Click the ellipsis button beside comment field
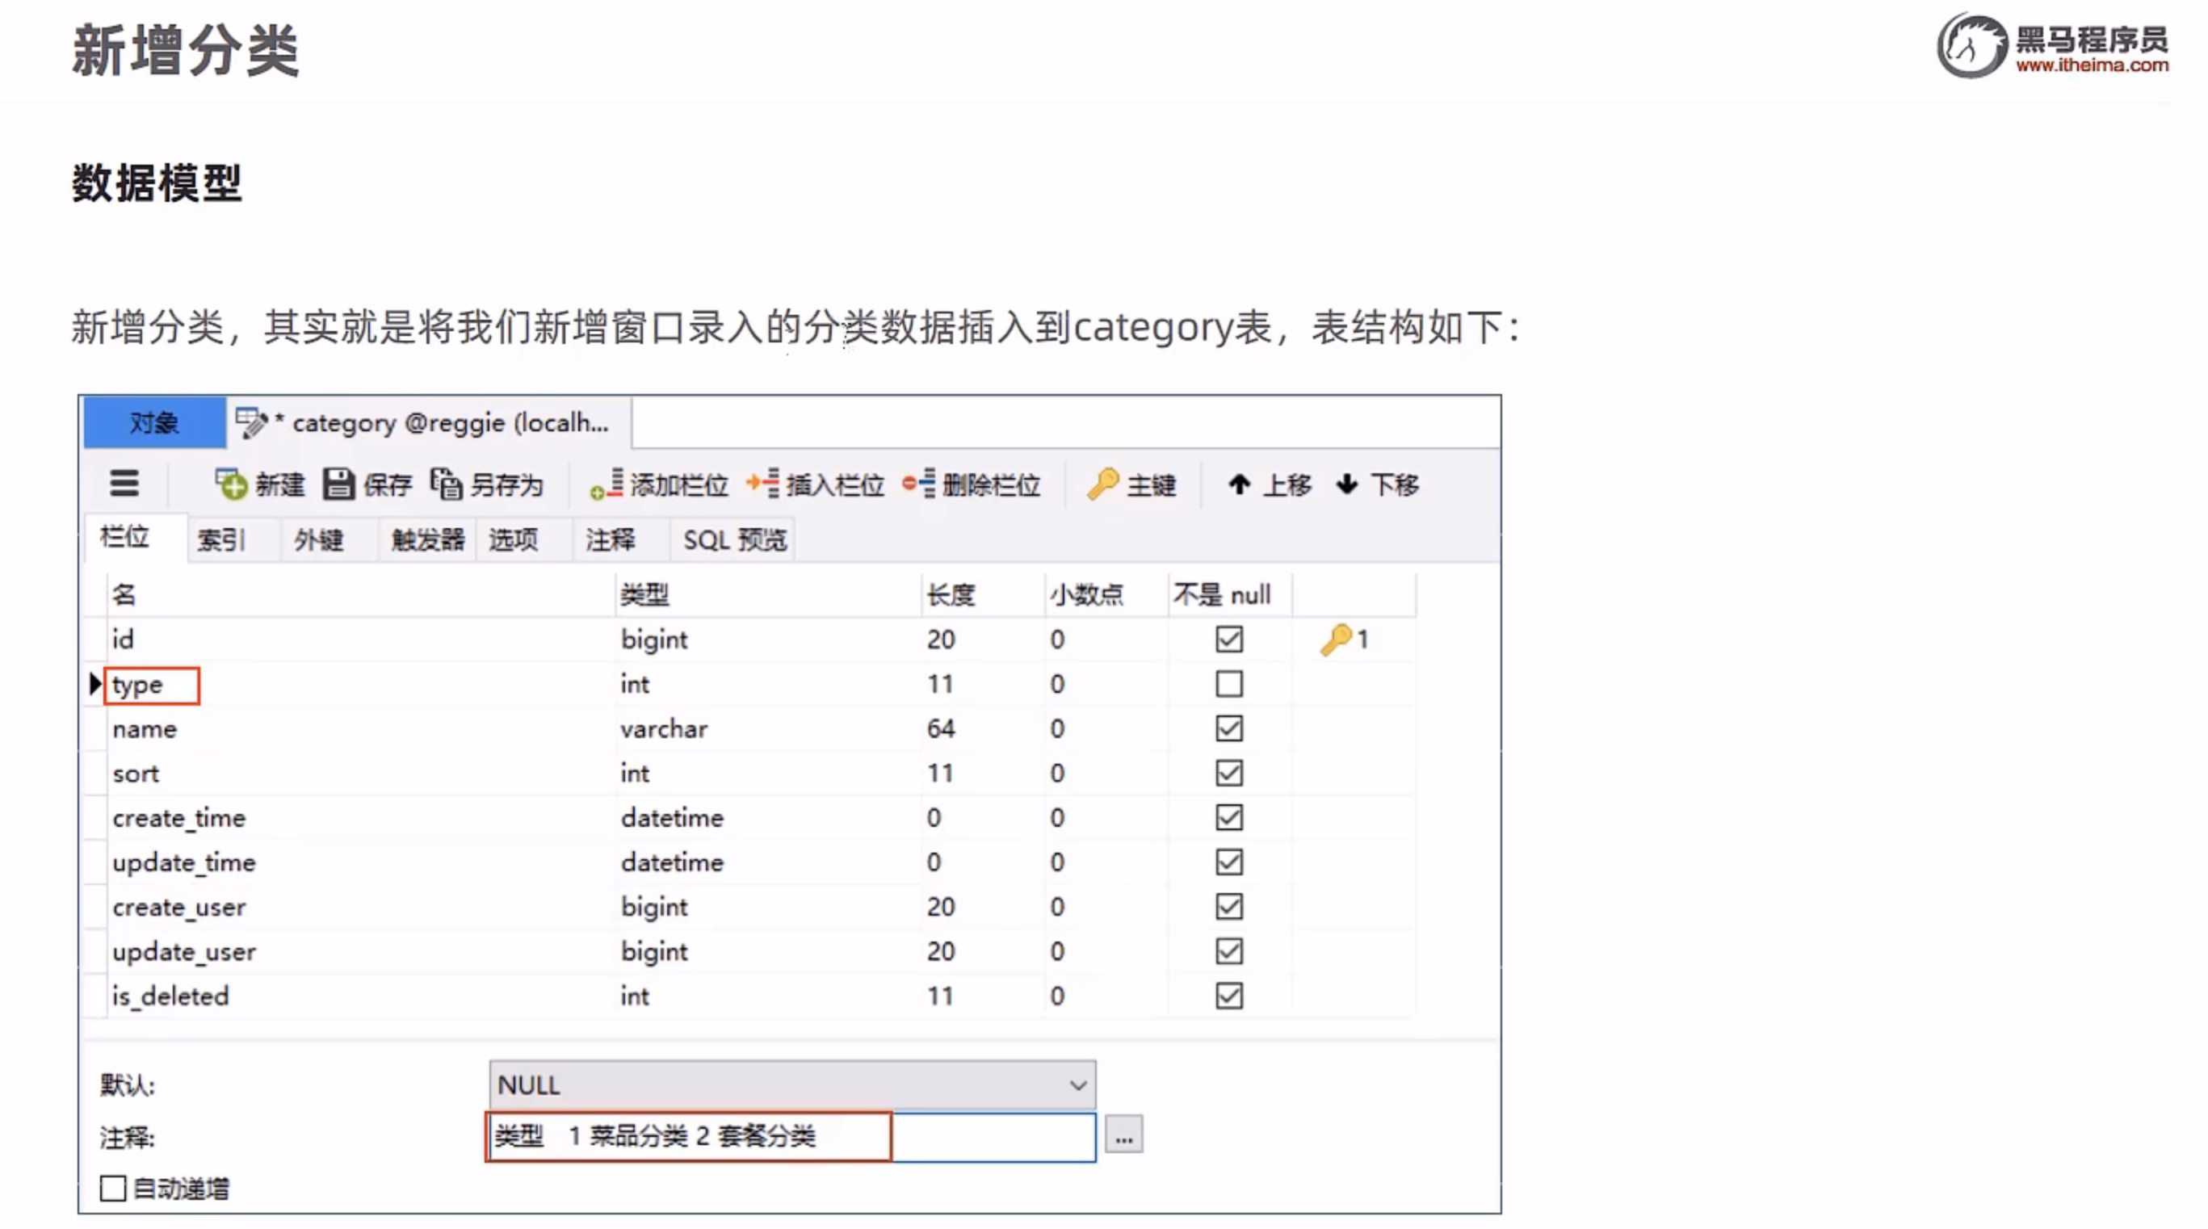 coord(1123,1136)
